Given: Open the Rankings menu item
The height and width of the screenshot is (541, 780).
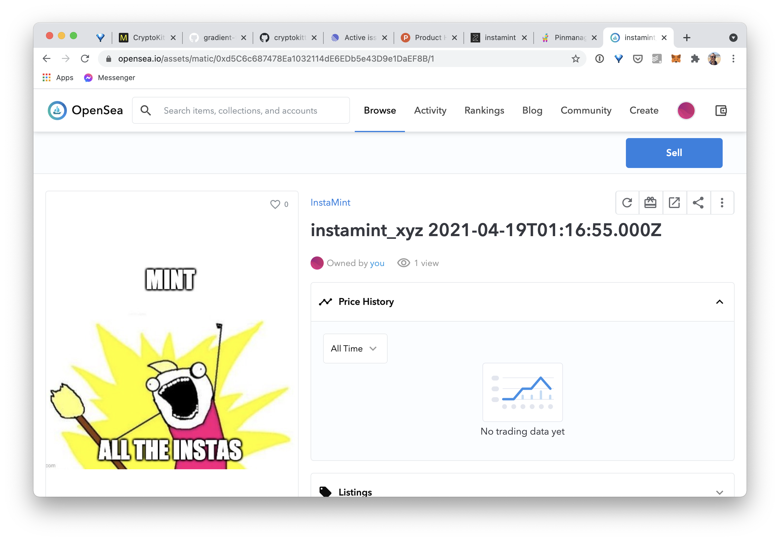Looking at the screenshot, I should tap(484, 111).
